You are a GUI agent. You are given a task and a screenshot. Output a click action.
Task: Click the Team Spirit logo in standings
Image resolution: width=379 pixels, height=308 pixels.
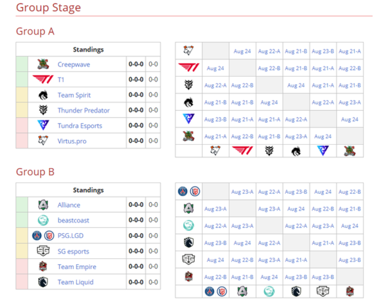(x=43, y=95)
